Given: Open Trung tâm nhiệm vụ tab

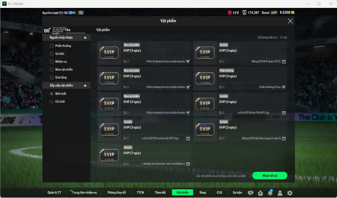Looking at the screenshot, I should click(x=84, y=192).
